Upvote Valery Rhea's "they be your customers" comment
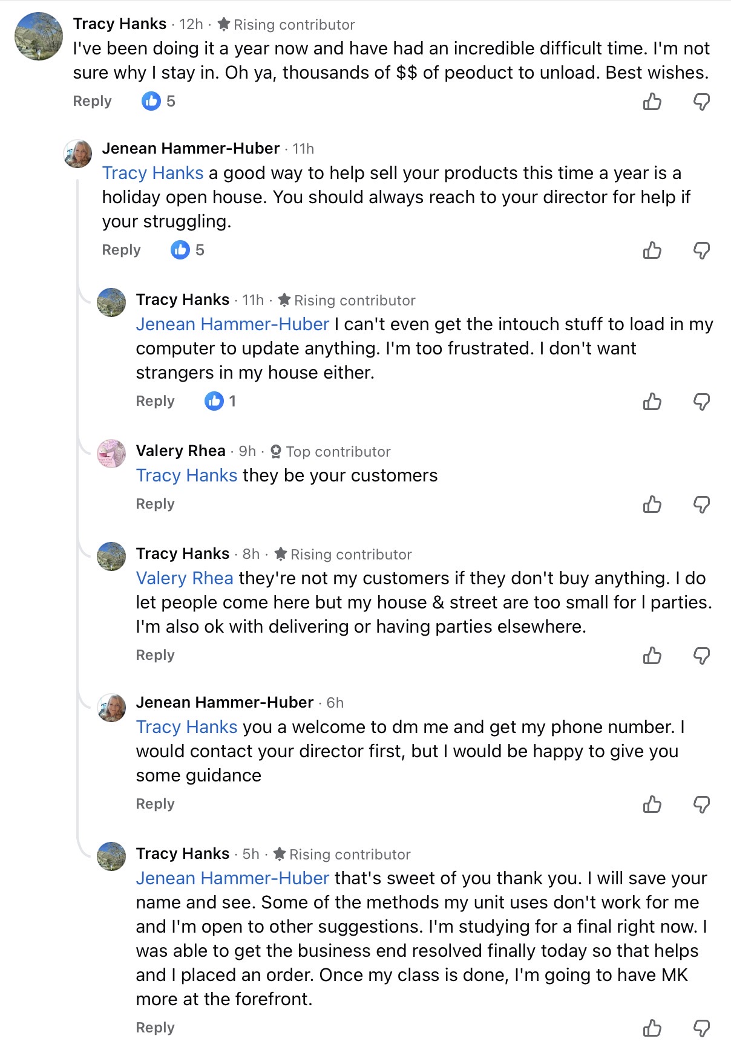Image resolution: width=731 pixels, height=1053 pixels. tap(652, 504)
